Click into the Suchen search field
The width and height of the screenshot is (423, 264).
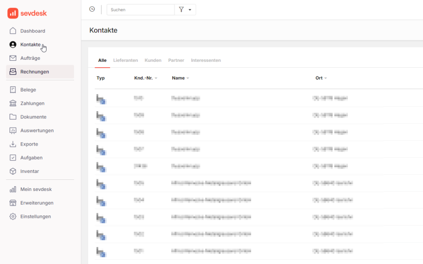click(x=140, y=10)
